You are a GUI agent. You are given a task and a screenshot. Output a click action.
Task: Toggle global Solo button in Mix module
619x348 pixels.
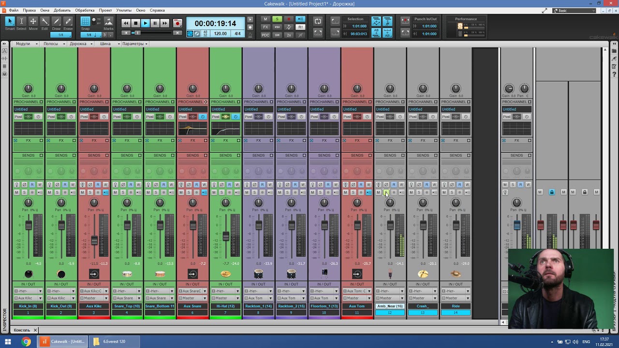(277, 19)
